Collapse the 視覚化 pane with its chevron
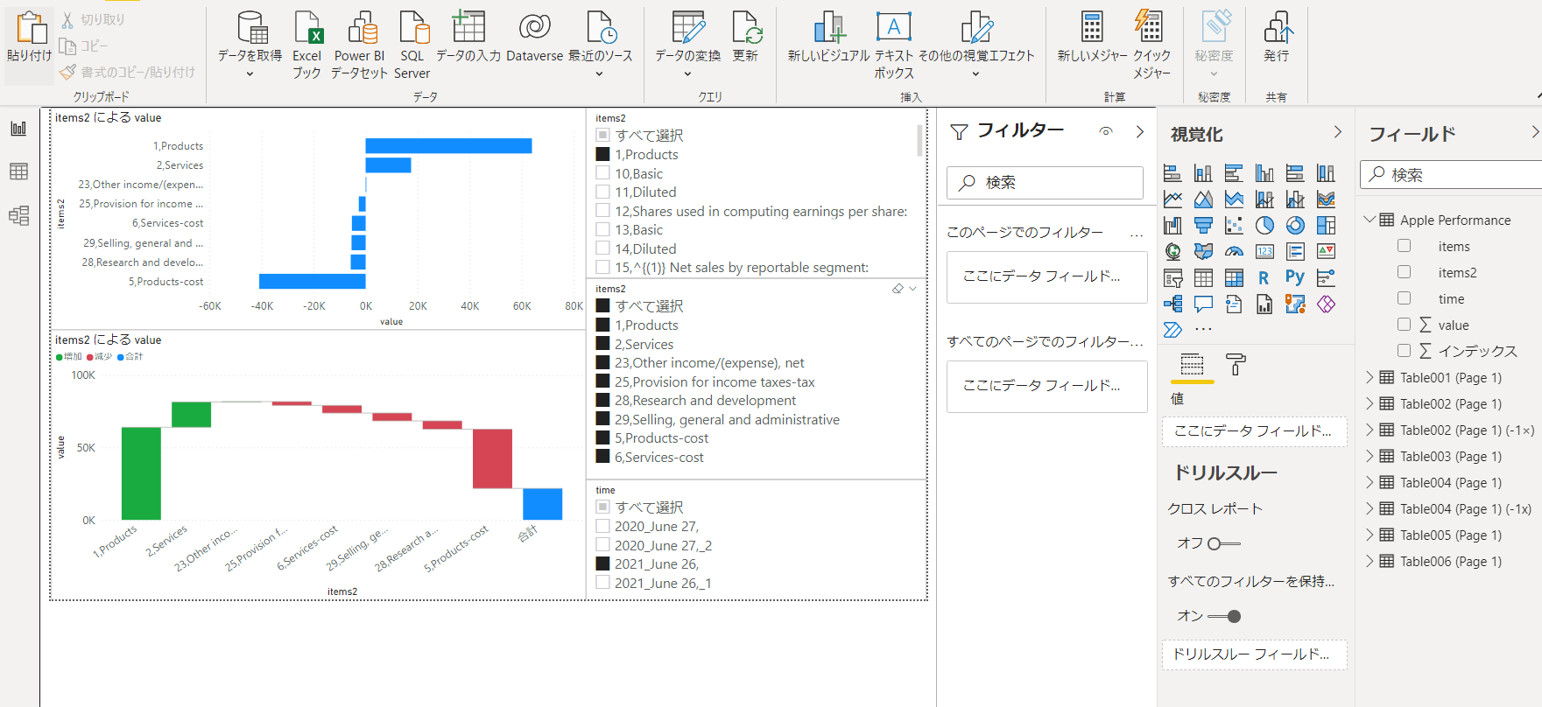The width and height of the screenshot is (1542, 707). click(1337, 132)
